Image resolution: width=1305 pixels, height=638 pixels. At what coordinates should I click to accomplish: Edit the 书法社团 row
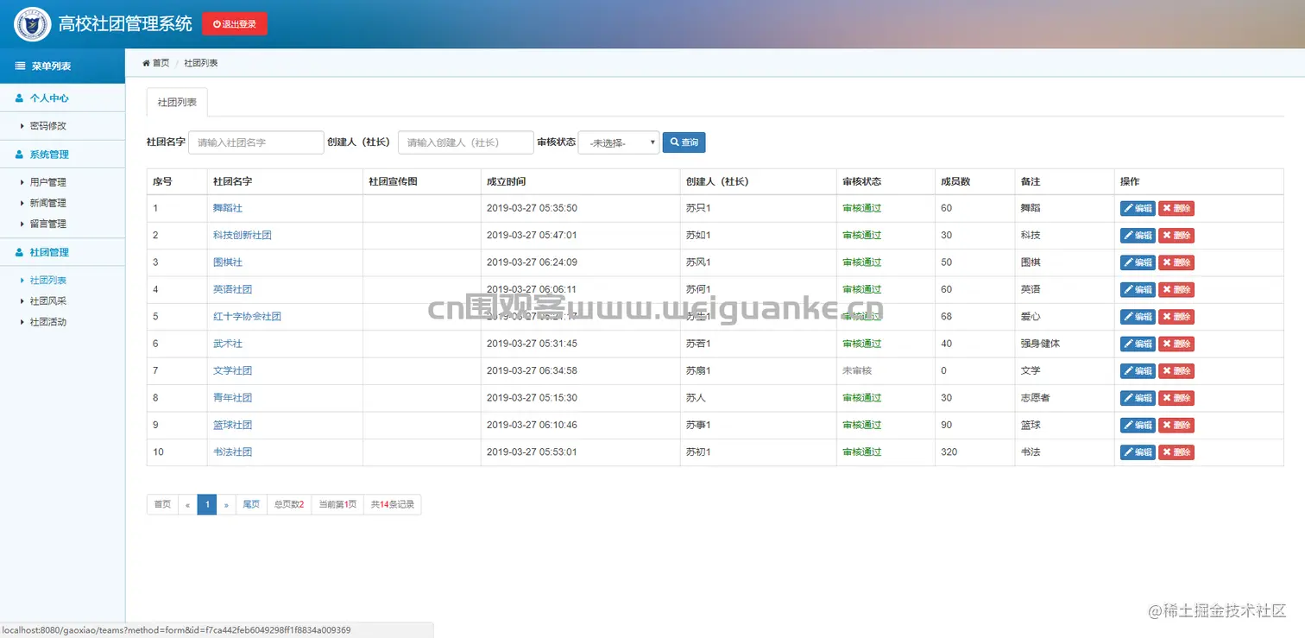[1138, 452]
